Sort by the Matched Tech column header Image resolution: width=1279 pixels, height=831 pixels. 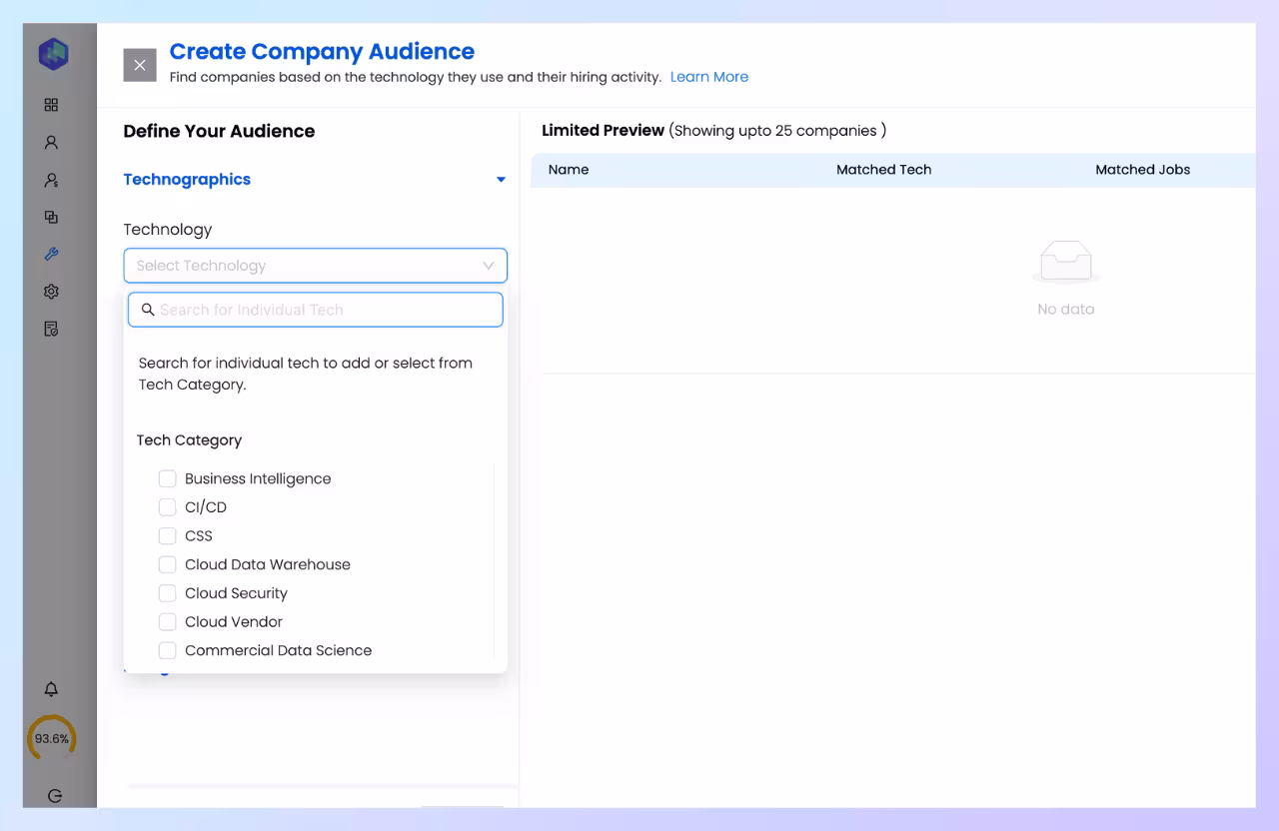(x=883, y=169)
